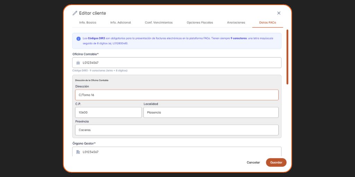This screenshot has width=355, height=177.
Task: Focus the Oficina Contable code input
Action: 180,63
